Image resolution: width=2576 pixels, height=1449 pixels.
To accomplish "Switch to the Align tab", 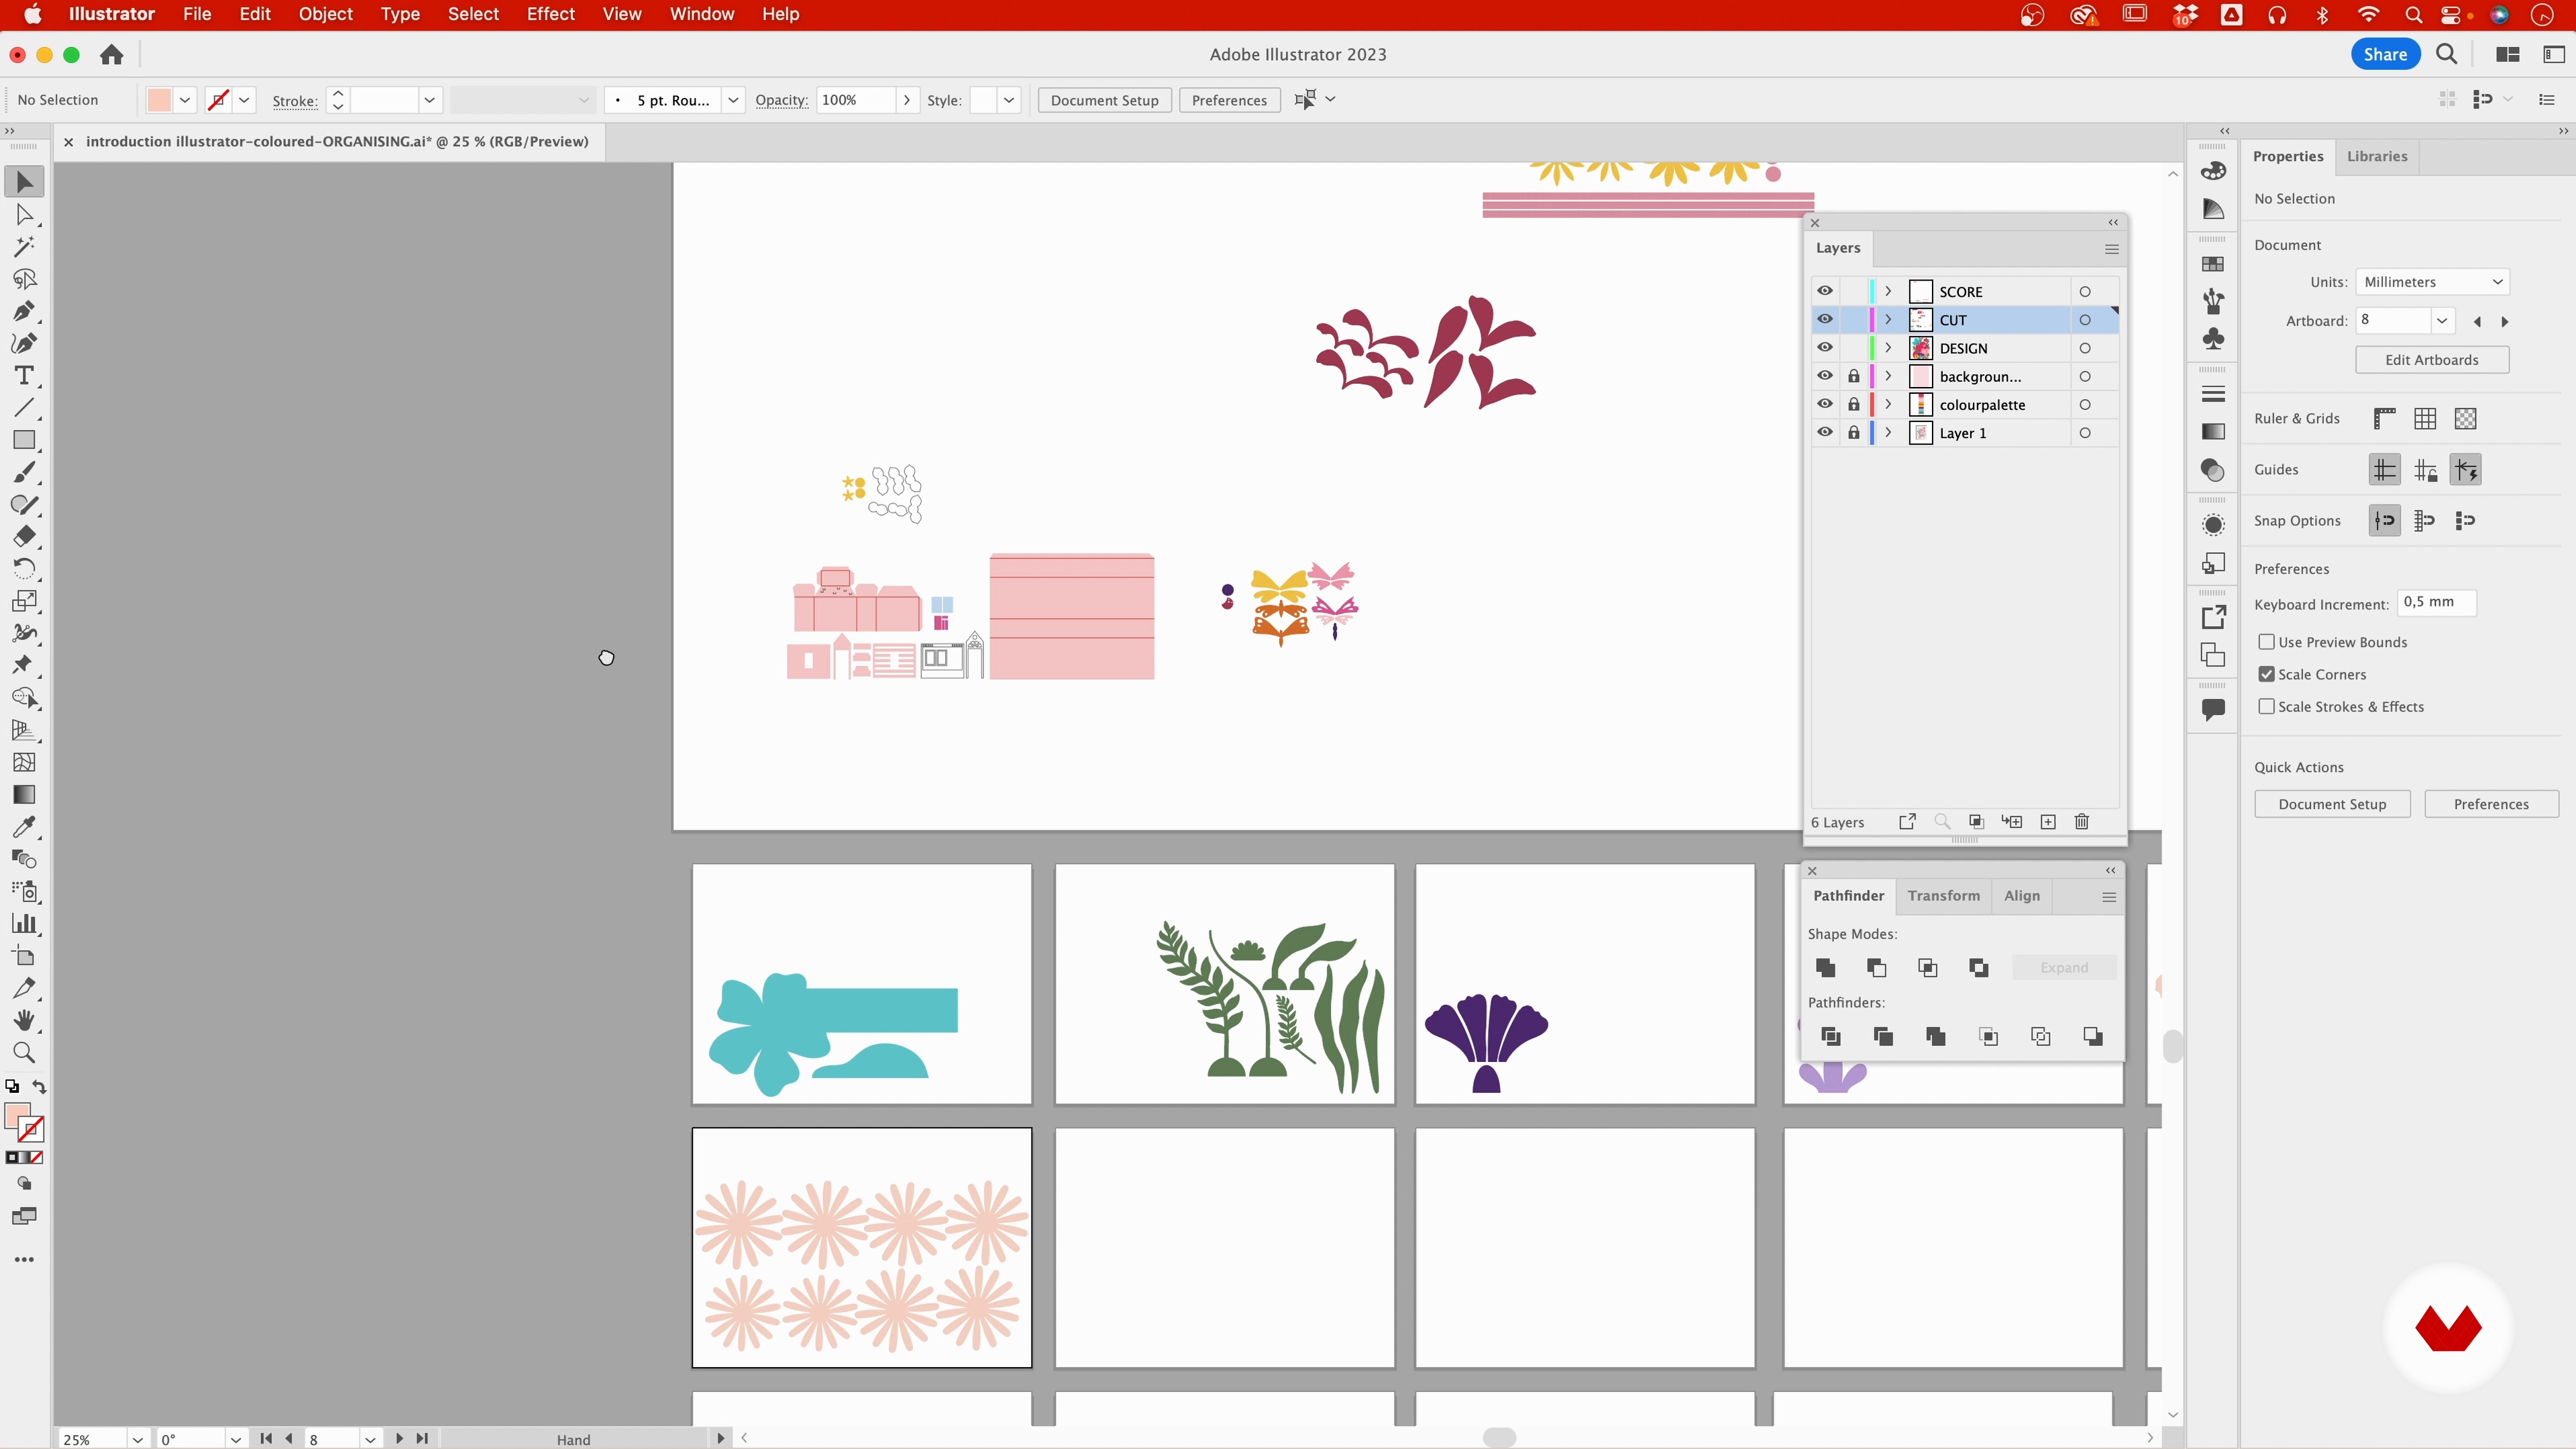I will tap(2021, 896).
